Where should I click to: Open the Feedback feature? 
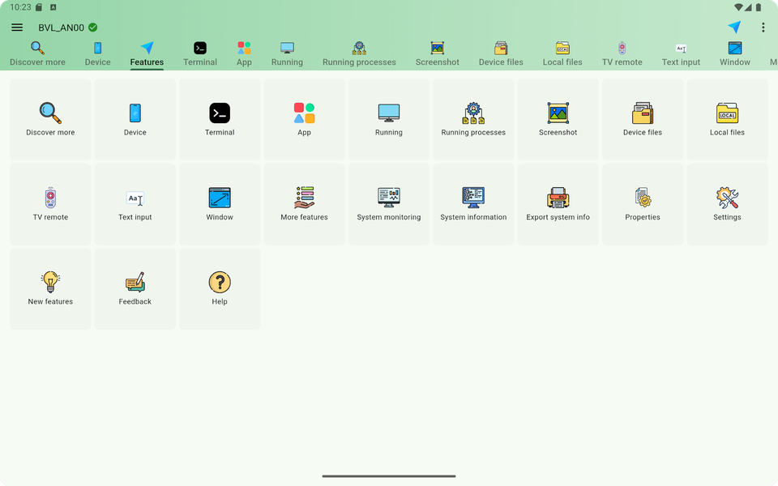(135, 288)
